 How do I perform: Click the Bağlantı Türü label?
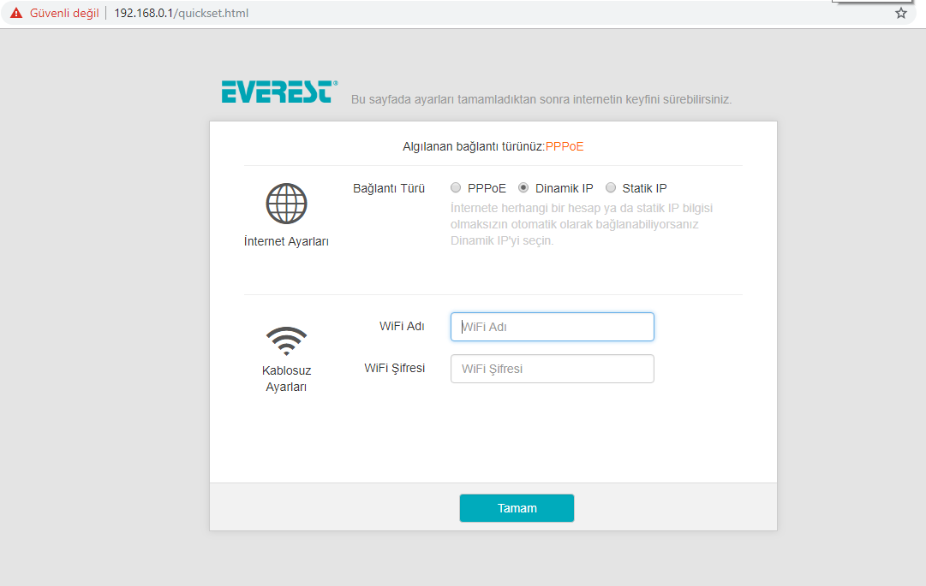(x=389, y=188)
